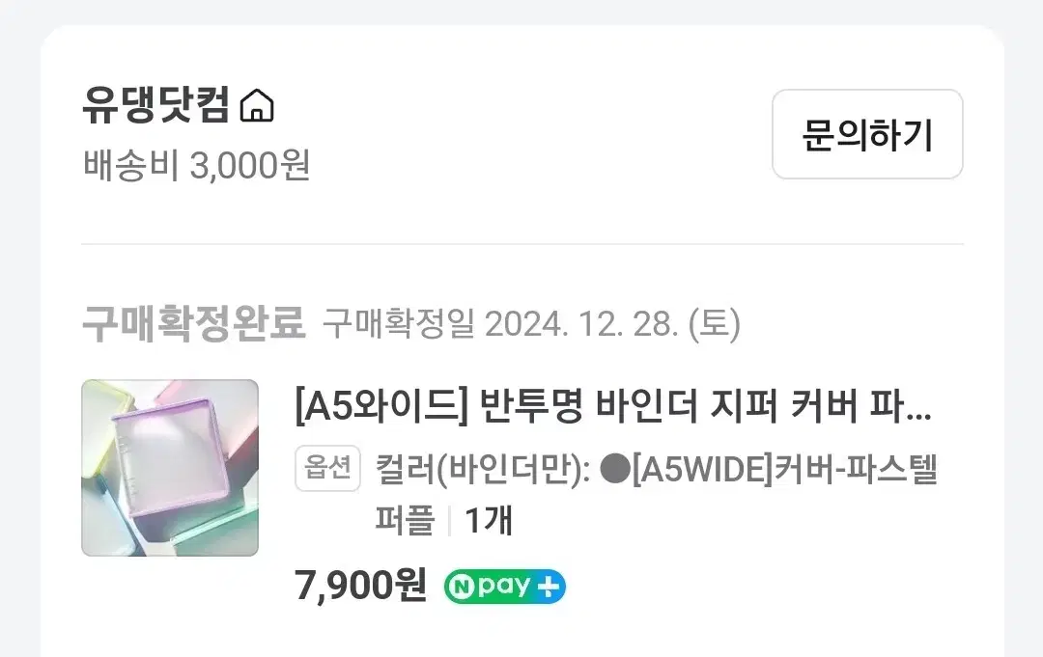This screenshot has width=1043, height=657.
Task: Open the 유댕닷컴 store home icon
Action: pyautogui.click(x=257, y=106)
